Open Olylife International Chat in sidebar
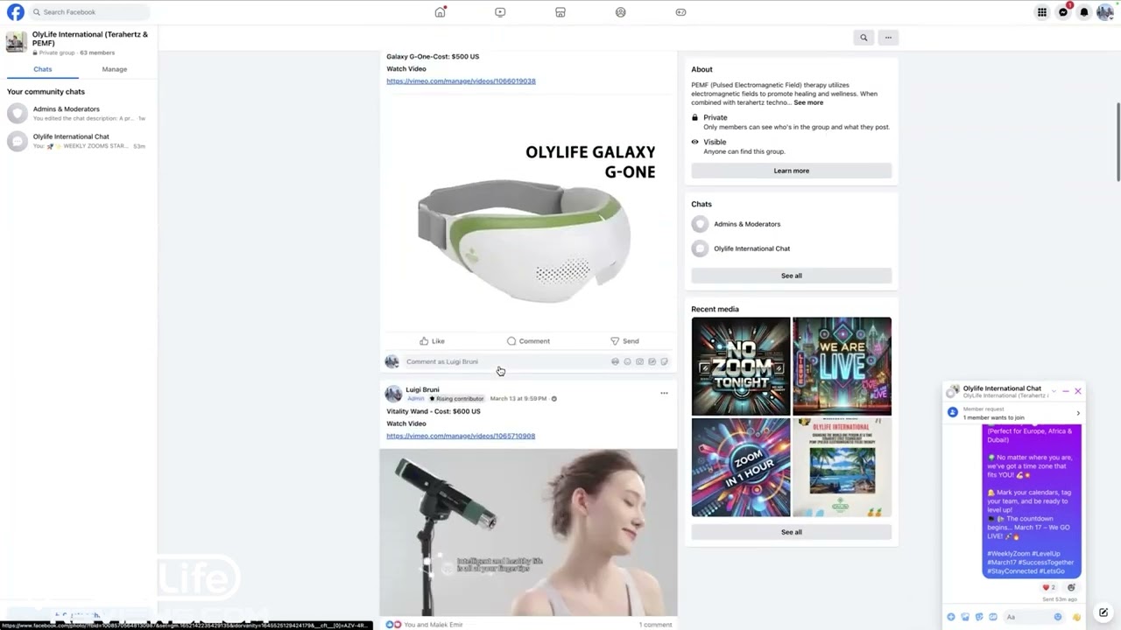Screen dimensions: 1121x630 click(79, 141)
